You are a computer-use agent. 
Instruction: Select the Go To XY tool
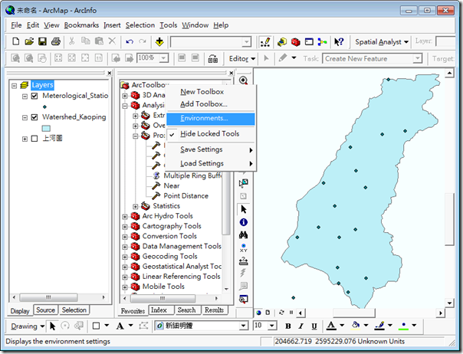[x=243, y=247]
